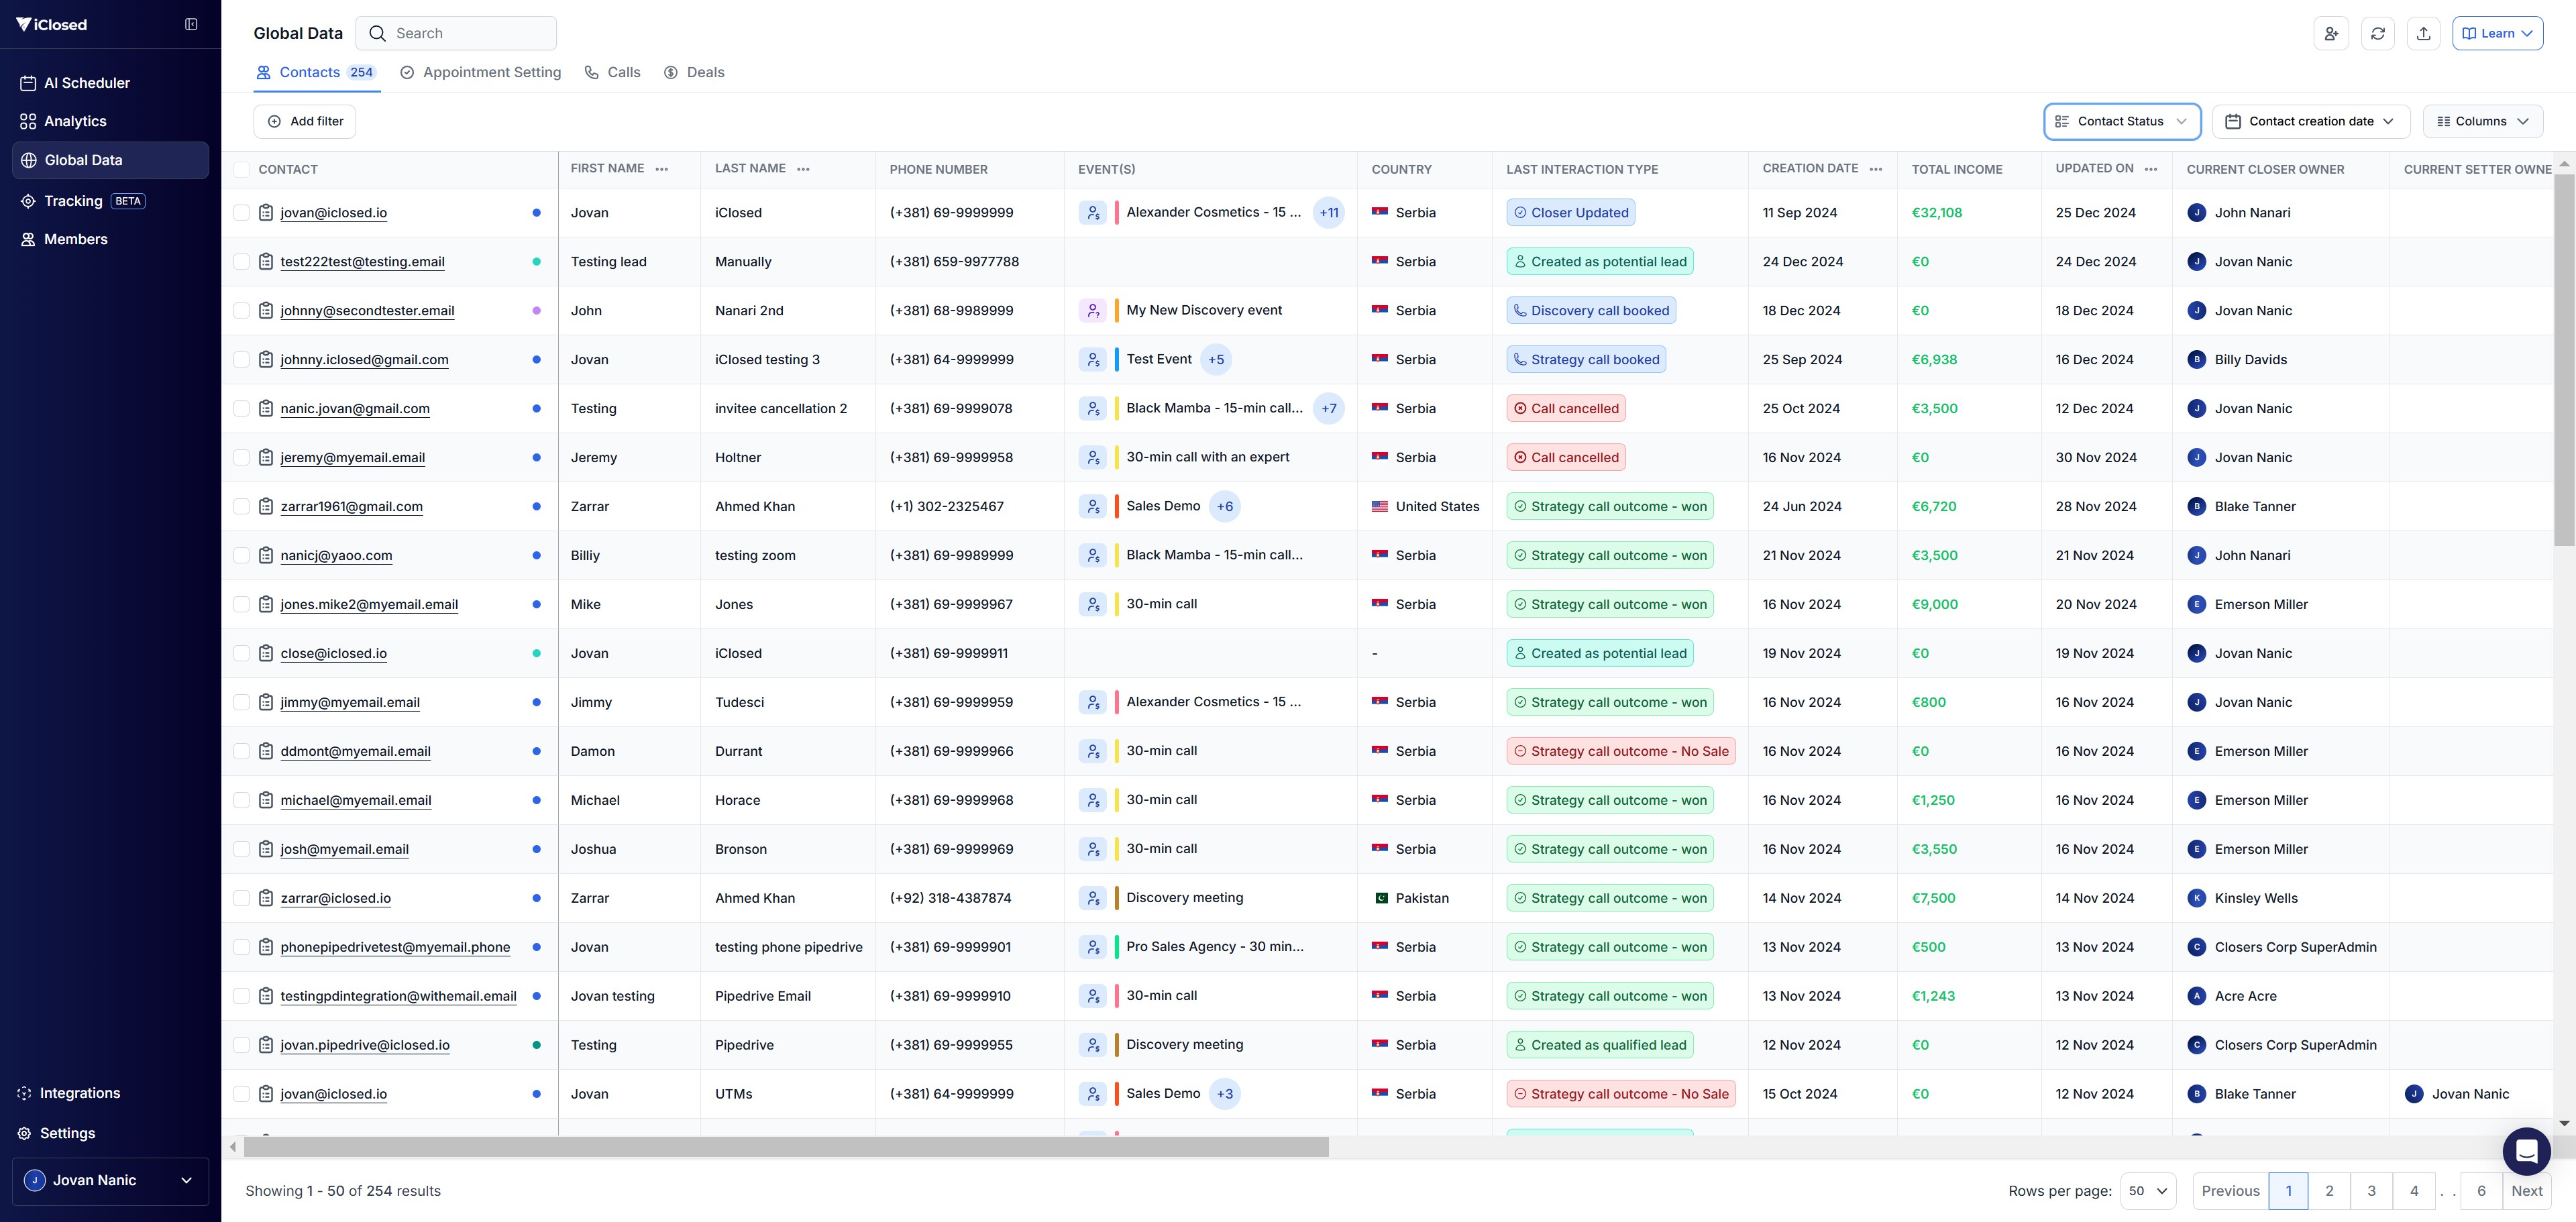Click the Add filter button
Screen dimensions: 2576x1222
pyautogui.click(x=305, y=121)
